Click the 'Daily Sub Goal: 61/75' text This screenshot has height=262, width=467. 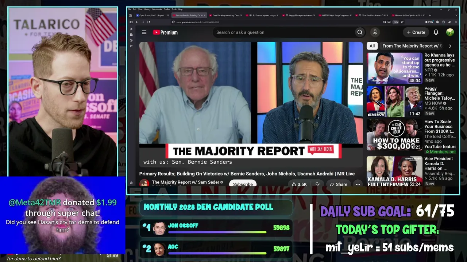point(387,211)
